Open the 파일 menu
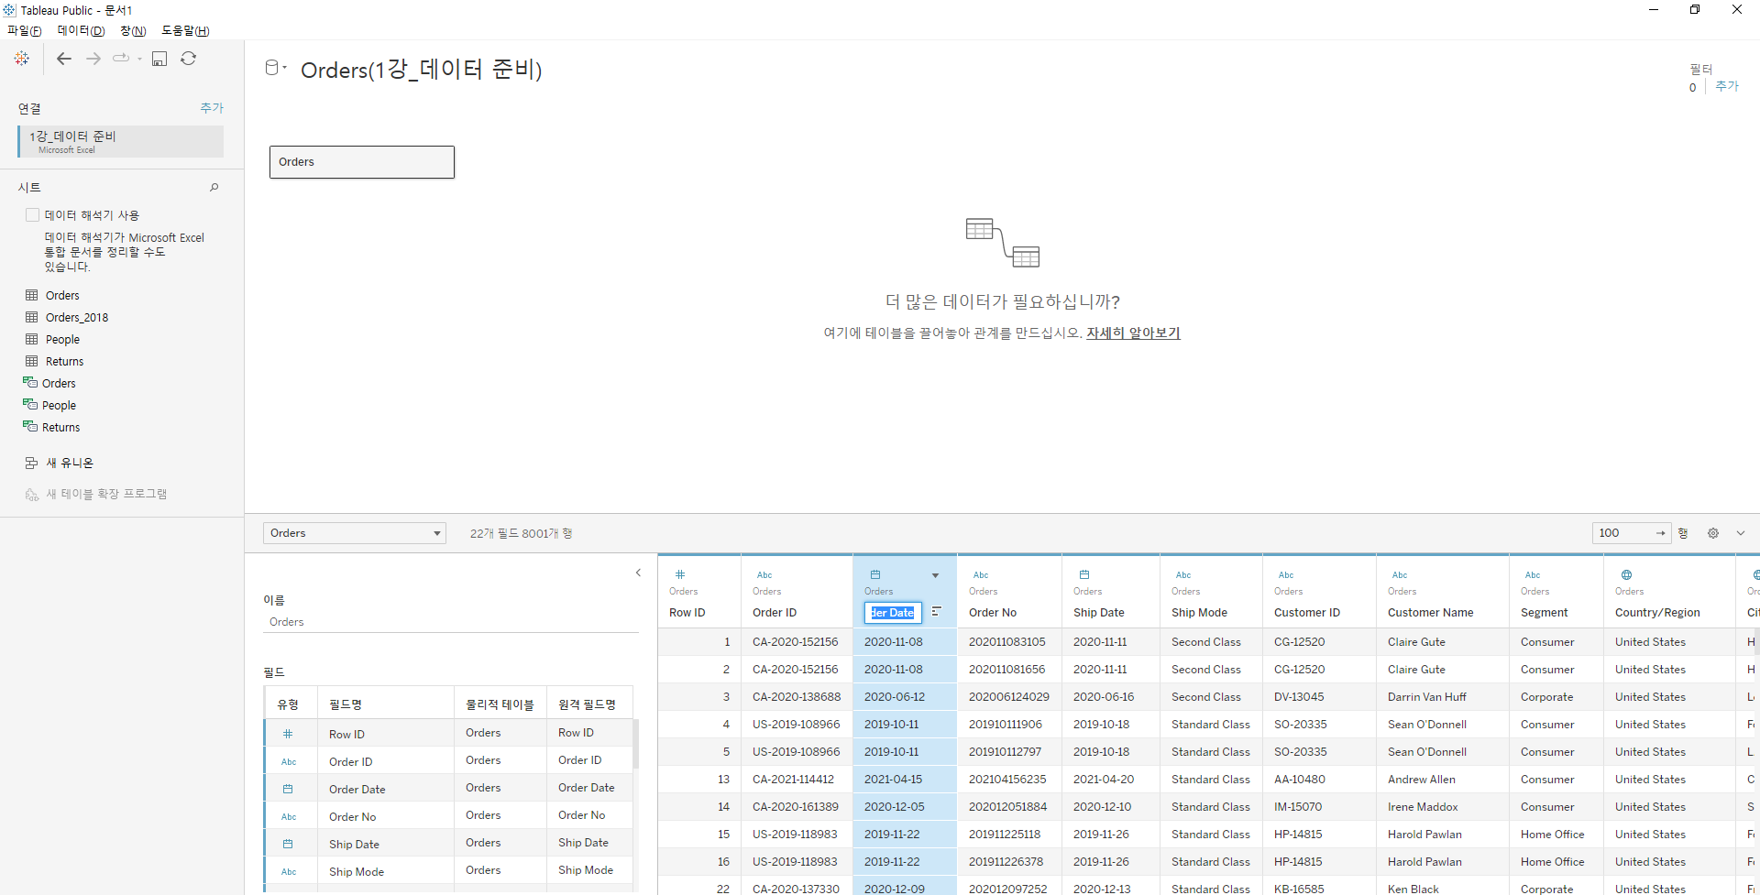Viewport: 1760px width, 895px height. click(x=24, y=30)
